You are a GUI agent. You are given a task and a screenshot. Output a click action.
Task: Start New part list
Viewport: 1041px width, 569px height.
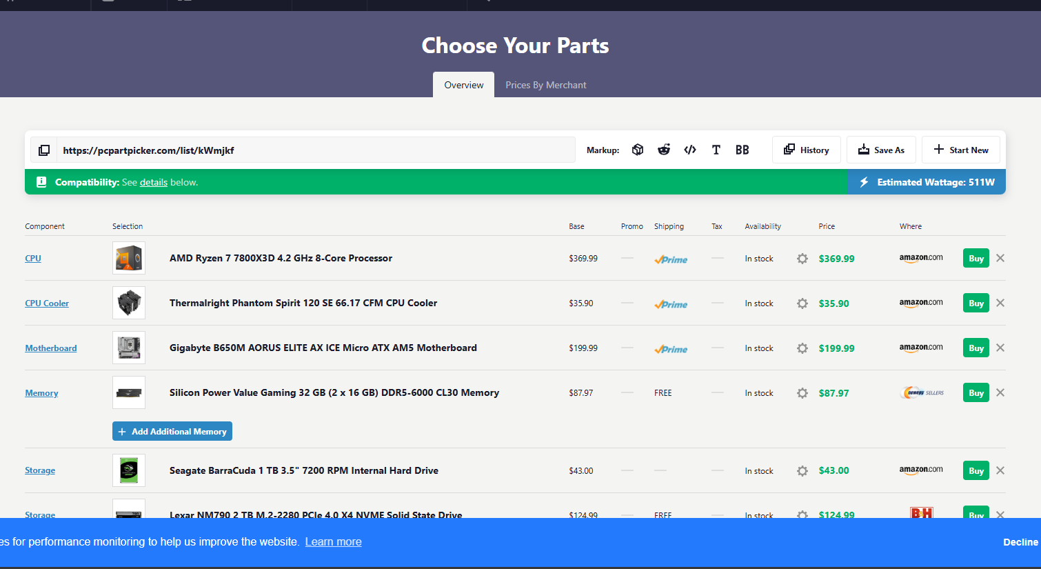point(961,150)
